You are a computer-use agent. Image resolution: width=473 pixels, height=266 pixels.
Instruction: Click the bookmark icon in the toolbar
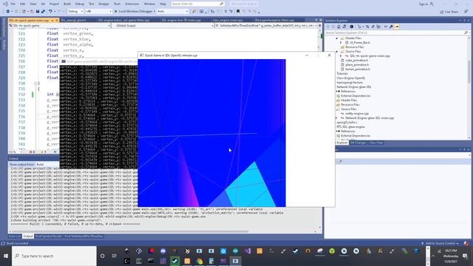click(x=238, y=12)
